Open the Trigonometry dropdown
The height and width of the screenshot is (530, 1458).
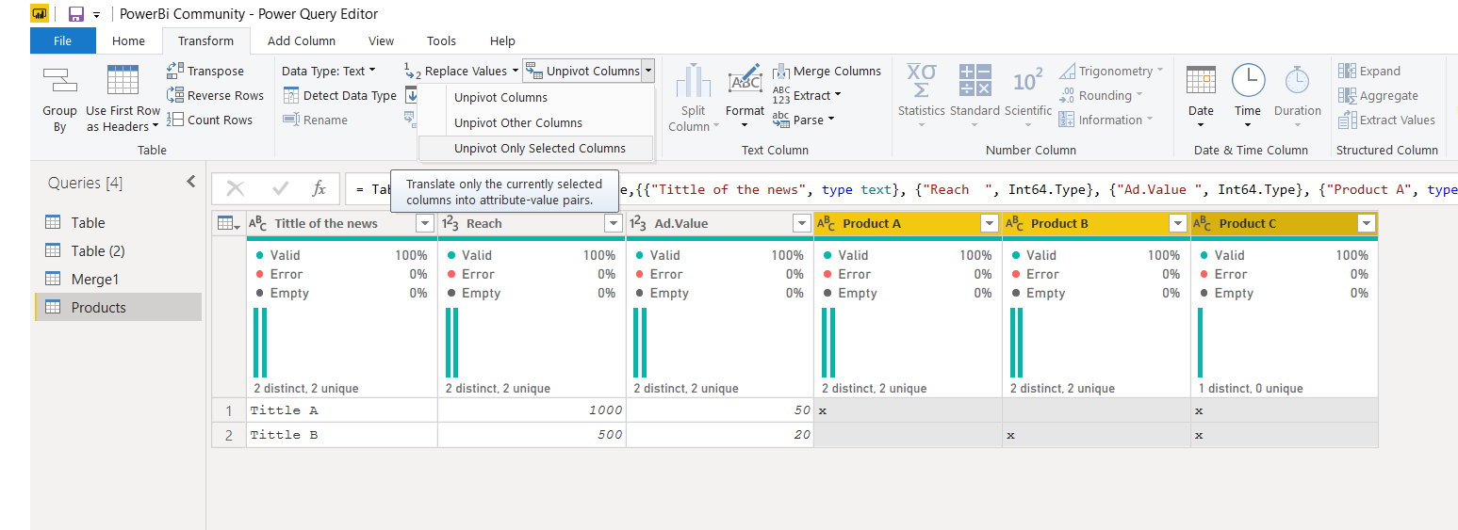tap(1111, 71)
